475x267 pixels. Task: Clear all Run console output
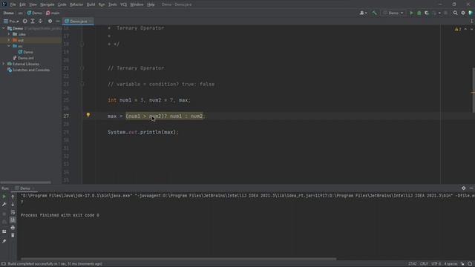(x=13, y=235)
